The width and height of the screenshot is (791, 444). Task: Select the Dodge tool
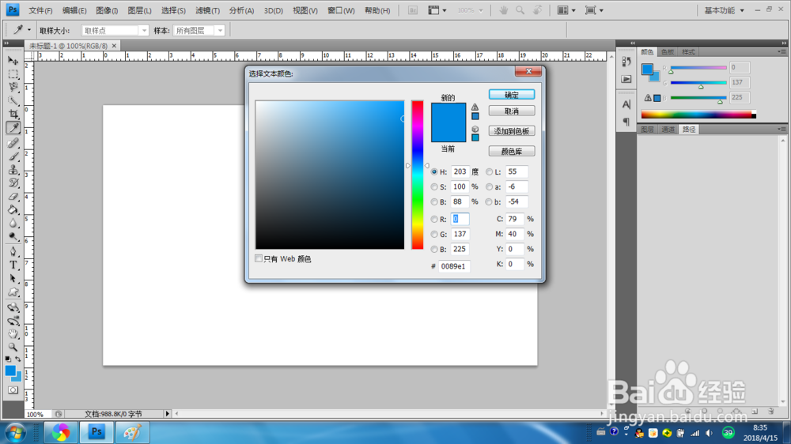click(x=13, y=236)
